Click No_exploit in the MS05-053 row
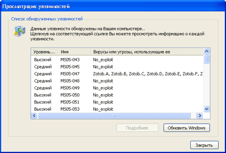 pos(103,109)
